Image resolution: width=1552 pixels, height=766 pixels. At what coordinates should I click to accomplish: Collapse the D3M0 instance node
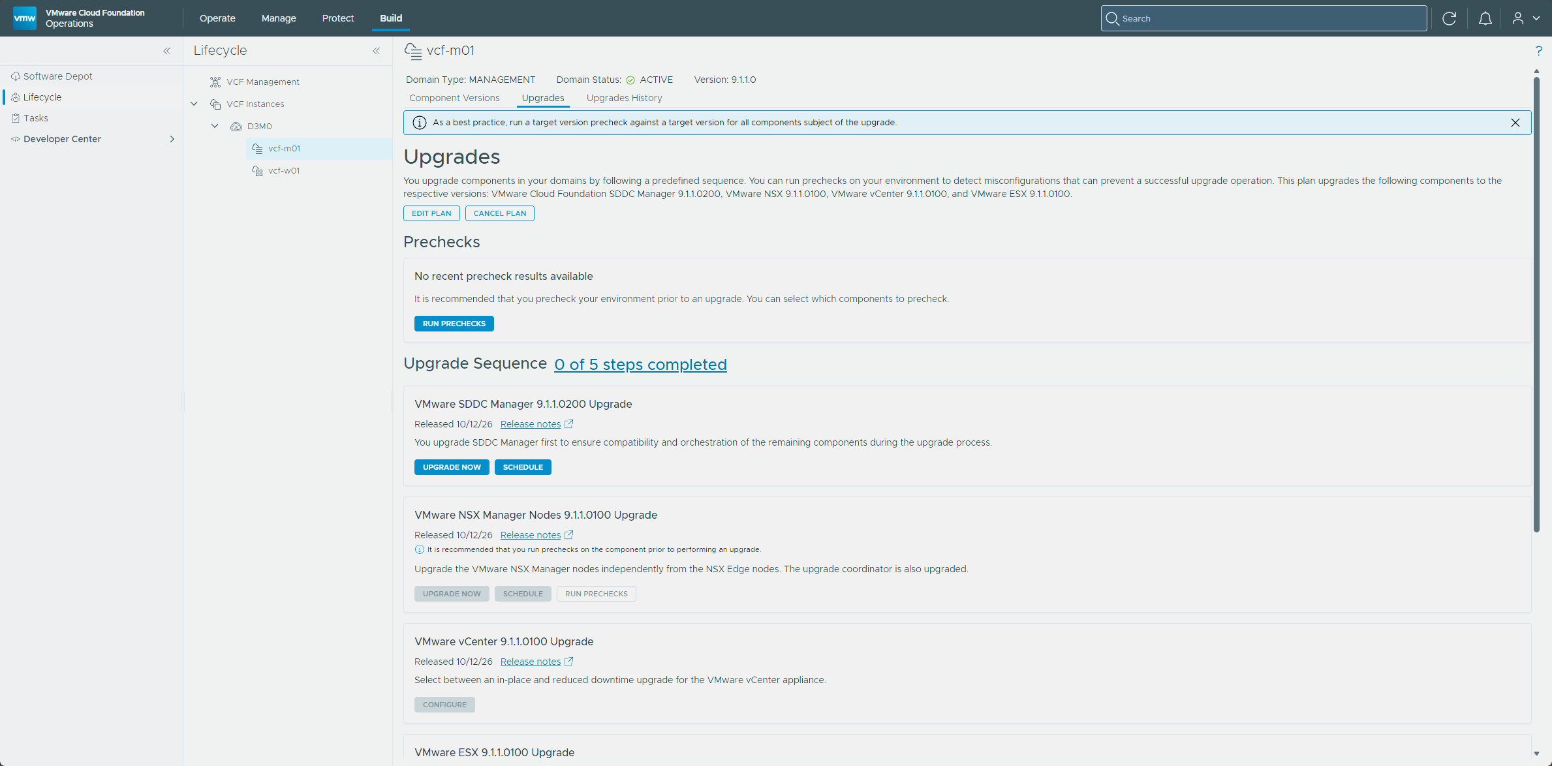(x=215, y=126)
